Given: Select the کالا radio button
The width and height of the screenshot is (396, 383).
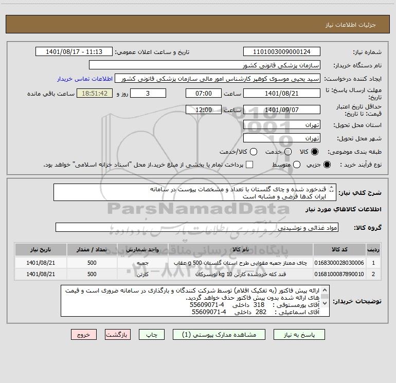Looking at the screenshot, I should click(x=315, y=152).
